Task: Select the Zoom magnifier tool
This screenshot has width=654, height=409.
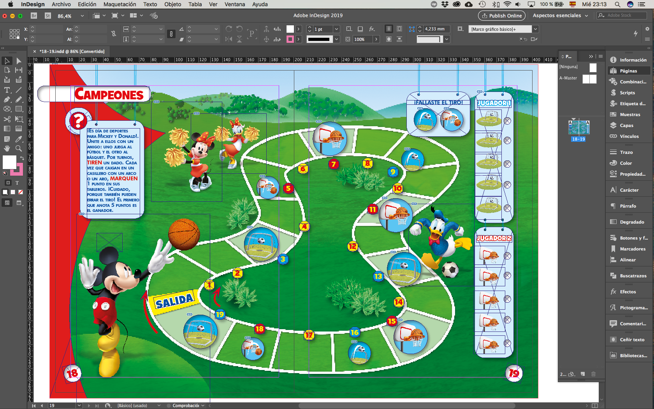Action: (19, 148)
